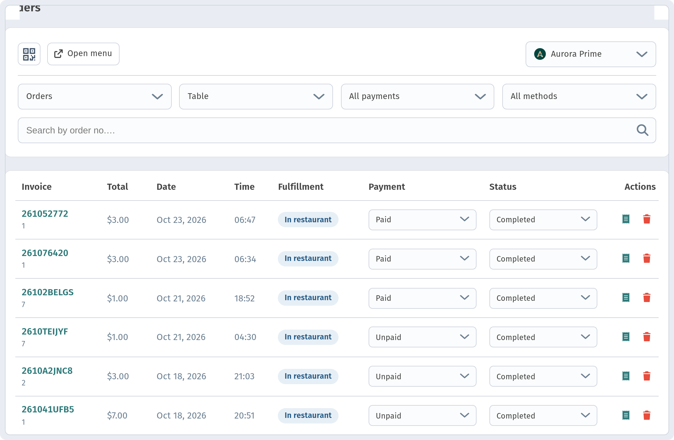Delete order 261076420 with trash icon
This screenshot has height=440, width=674.
click(647, 258)
